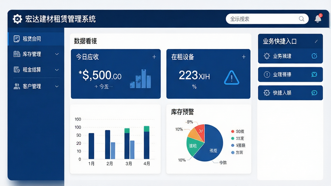Expand the 库存管理 menu chevron
This screenshot has height=186, width=331.
pos(57,54)
